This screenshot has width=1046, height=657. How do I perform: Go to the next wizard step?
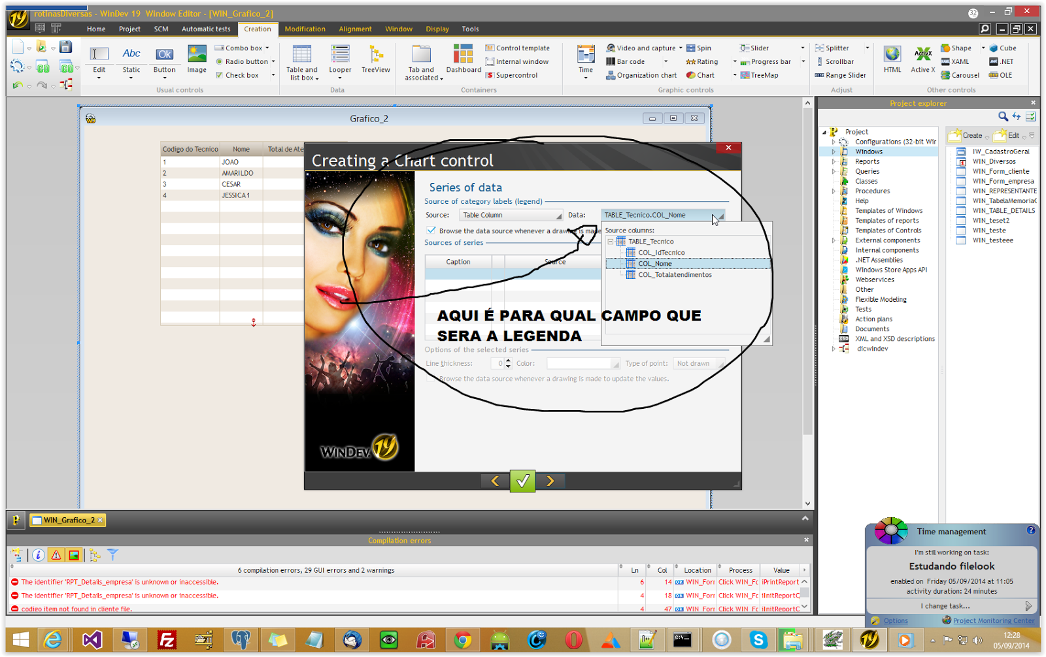[x=550, y=481]
